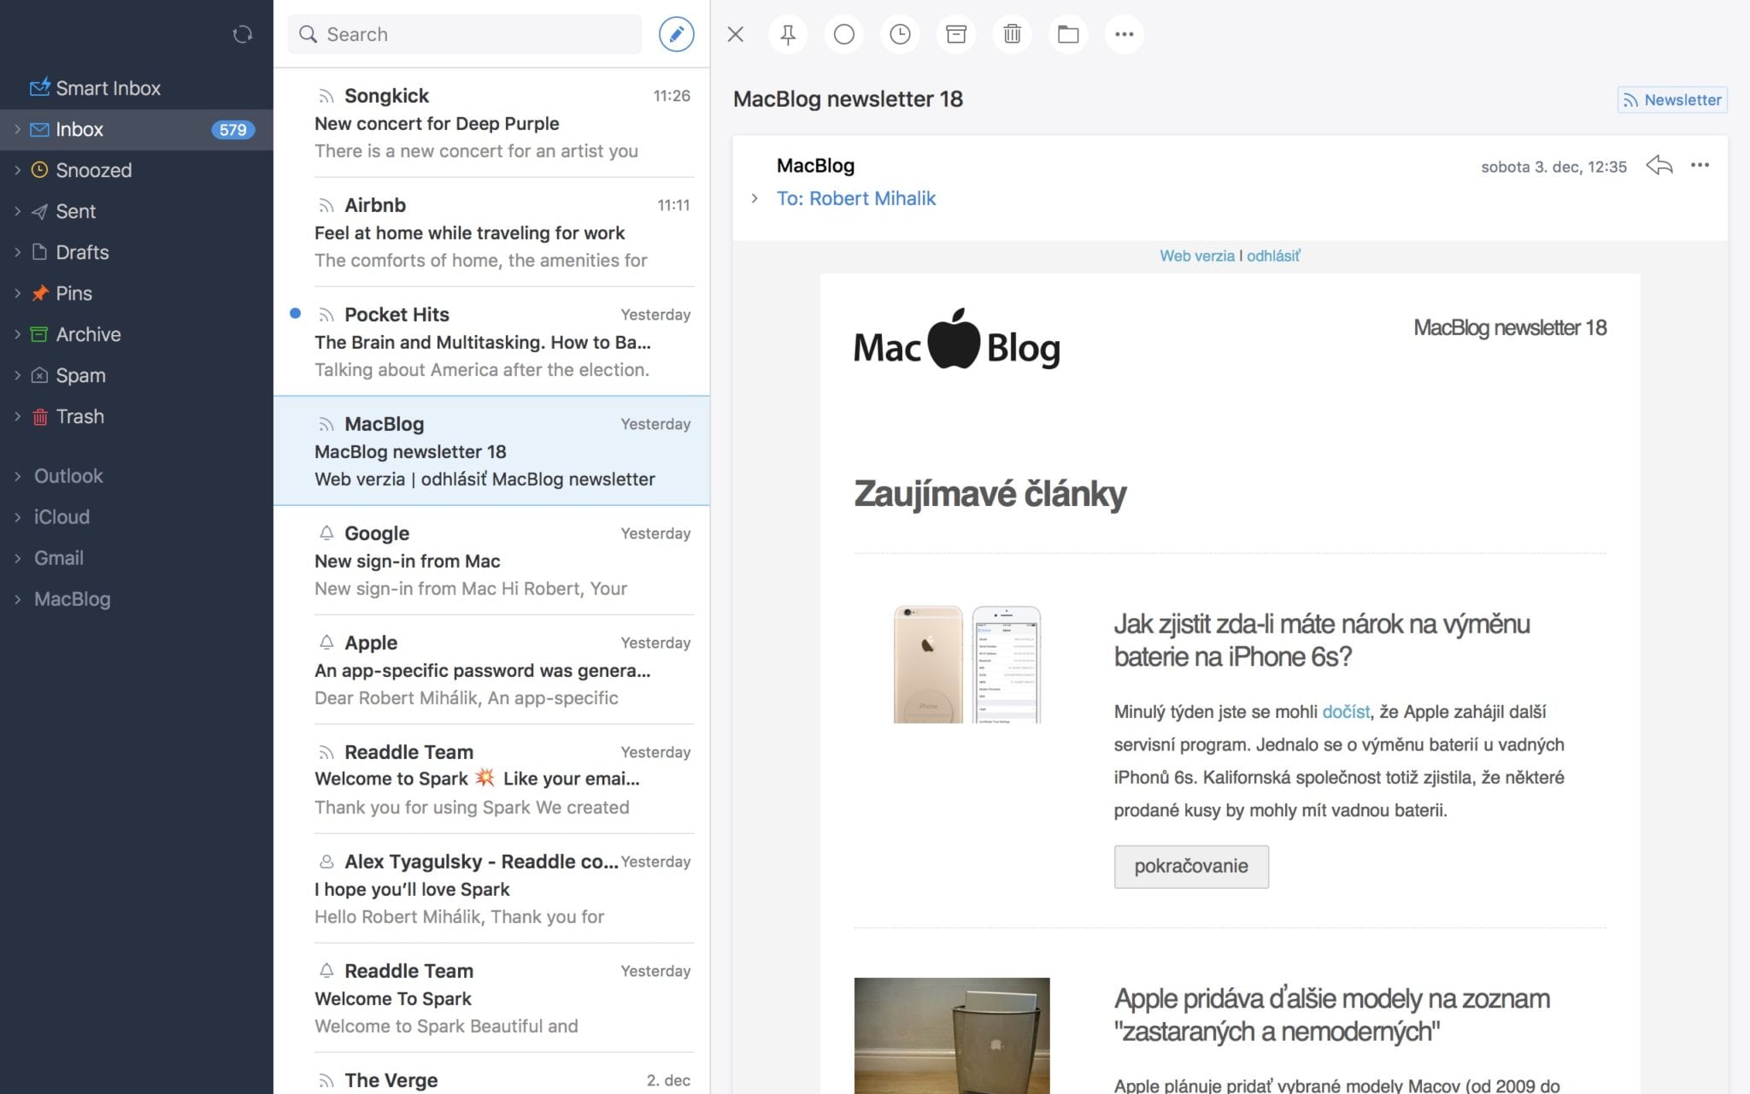Archive the email using toolbar box icon

point(956,34)
